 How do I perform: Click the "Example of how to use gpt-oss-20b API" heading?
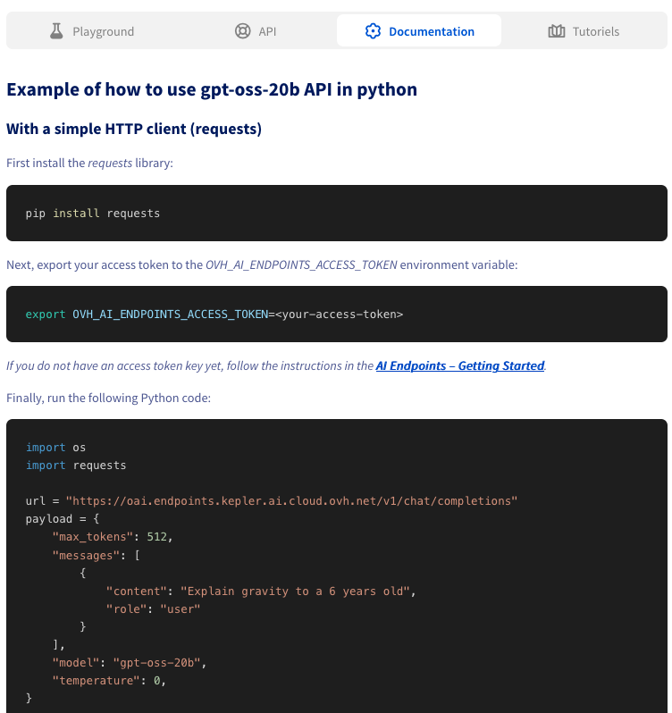(x=212, y=89)
